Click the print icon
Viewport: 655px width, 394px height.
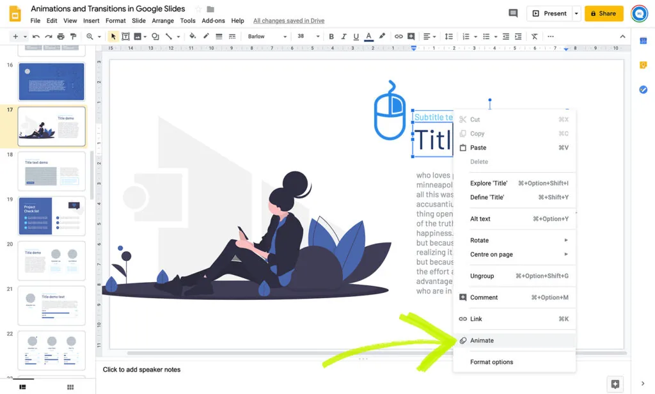61,36
